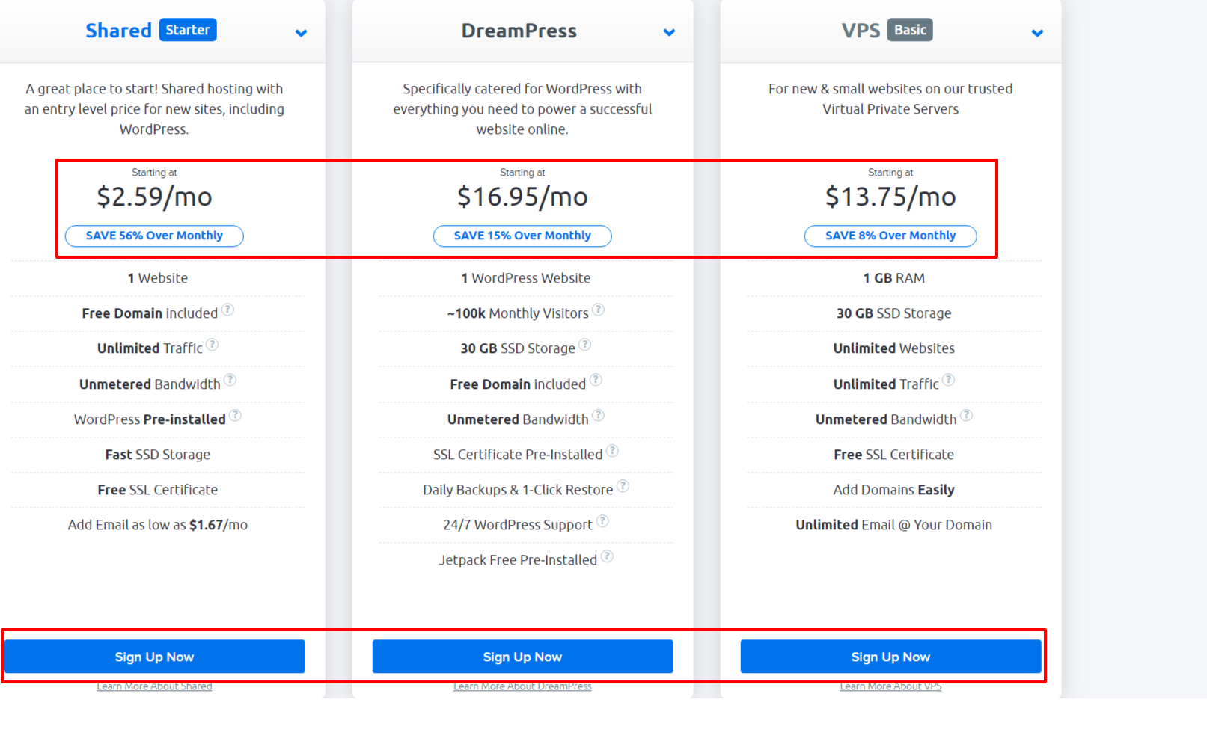Screen dimensions: 1207x753
Task: Click Sign Up Now for the Shared plan
Action: [x=155, y=657]
